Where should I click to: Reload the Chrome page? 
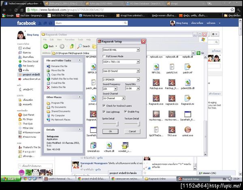coord(16,10)
